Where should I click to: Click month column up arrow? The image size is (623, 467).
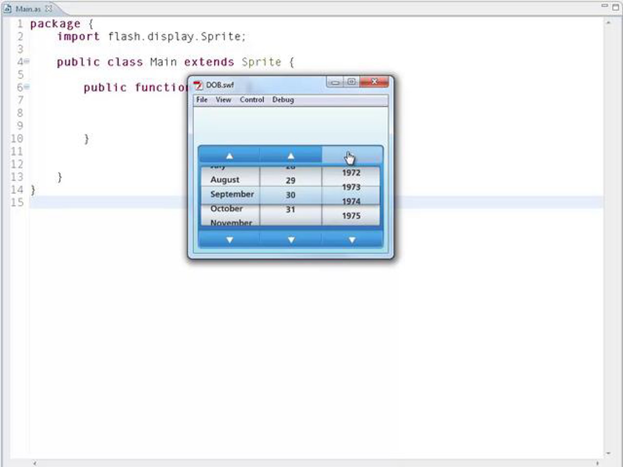point(229,156)
